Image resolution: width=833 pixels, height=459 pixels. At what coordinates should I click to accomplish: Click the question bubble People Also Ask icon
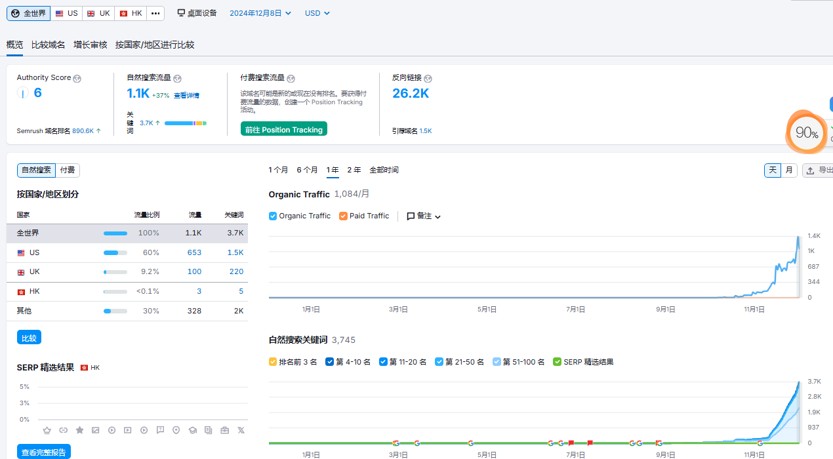tap(160, 430)
